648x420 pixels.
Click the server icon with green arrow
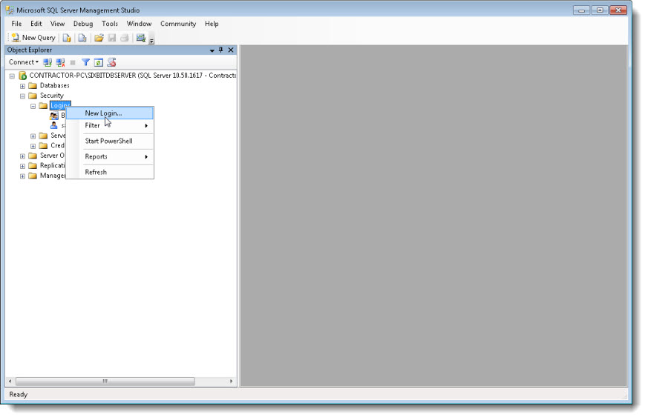pos(23,76)
